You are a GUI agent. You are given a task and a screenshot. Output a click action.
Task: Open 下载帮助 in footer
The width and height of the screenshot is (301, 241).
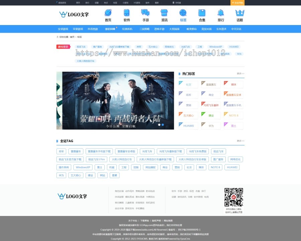tap(144, 221)
